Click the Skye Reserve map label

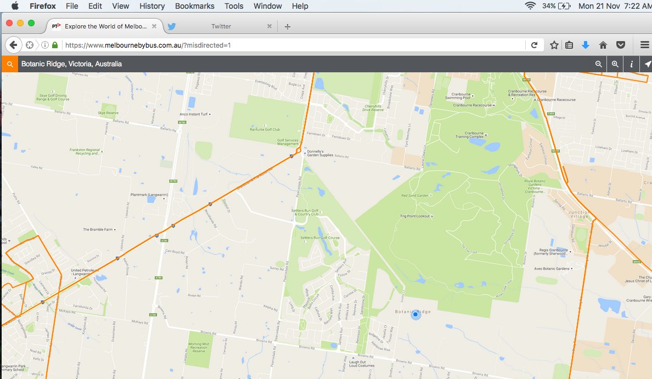pyautogui.click(x=108, y=112)
